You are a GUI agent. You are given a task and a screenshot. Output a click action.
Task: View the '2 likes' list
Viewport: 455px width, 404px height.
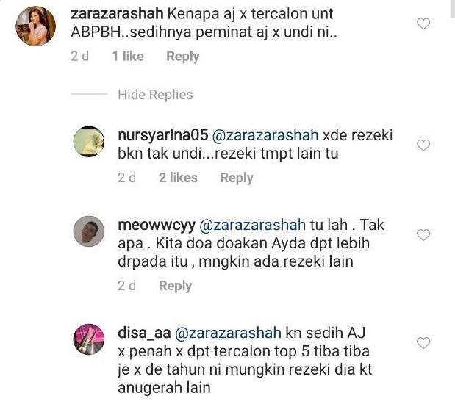pyautogui.click(x=178, y=178)
